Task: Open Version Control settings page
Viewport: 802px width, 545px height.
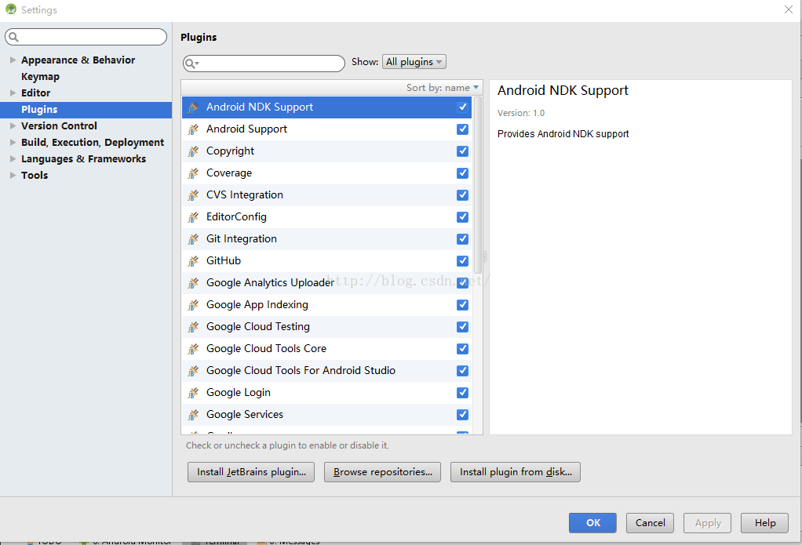Action: (59, 125)
